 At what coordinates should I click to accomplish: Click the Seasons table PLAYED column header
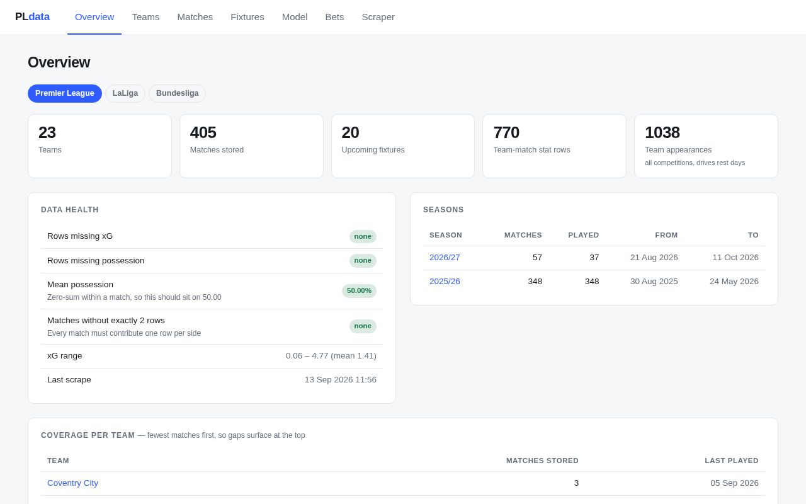(584, 235)
